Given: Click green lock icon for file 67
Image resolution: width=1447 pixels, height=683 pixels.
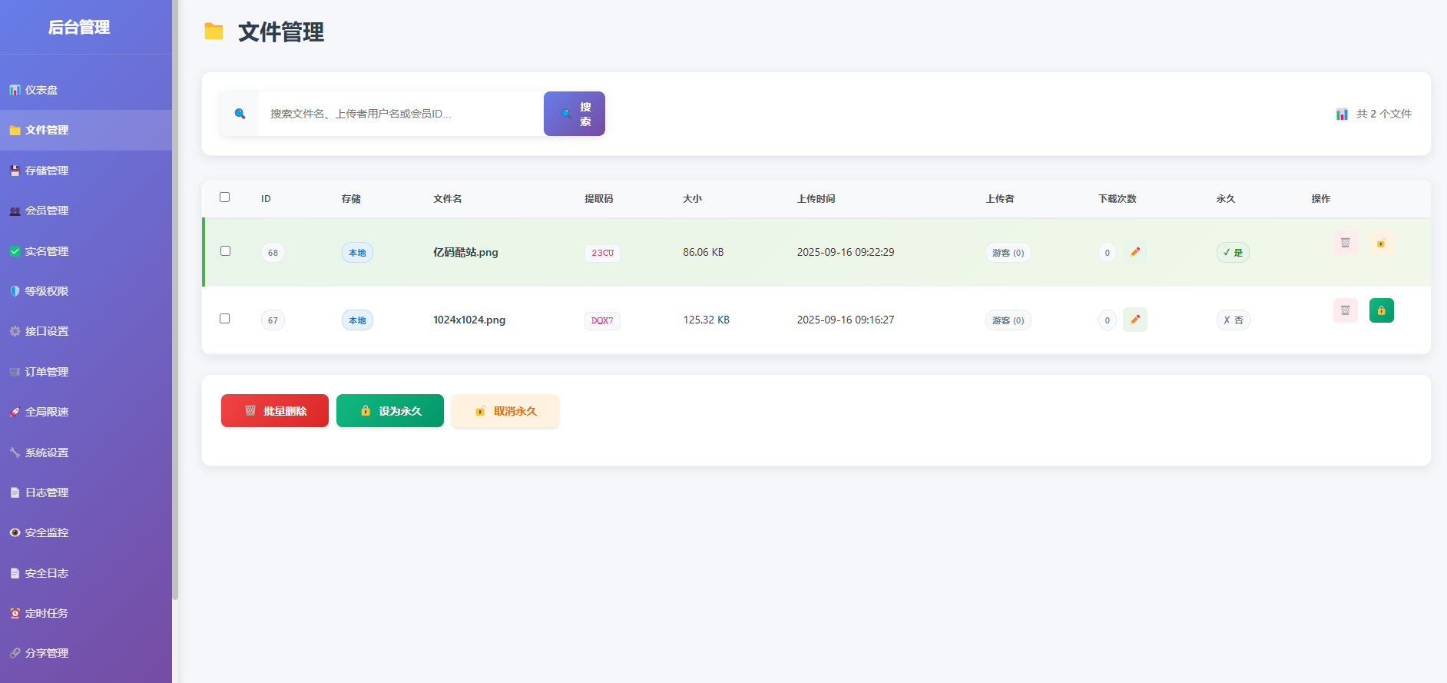Looking at the screenshot, I should (x=1381, y=310).
